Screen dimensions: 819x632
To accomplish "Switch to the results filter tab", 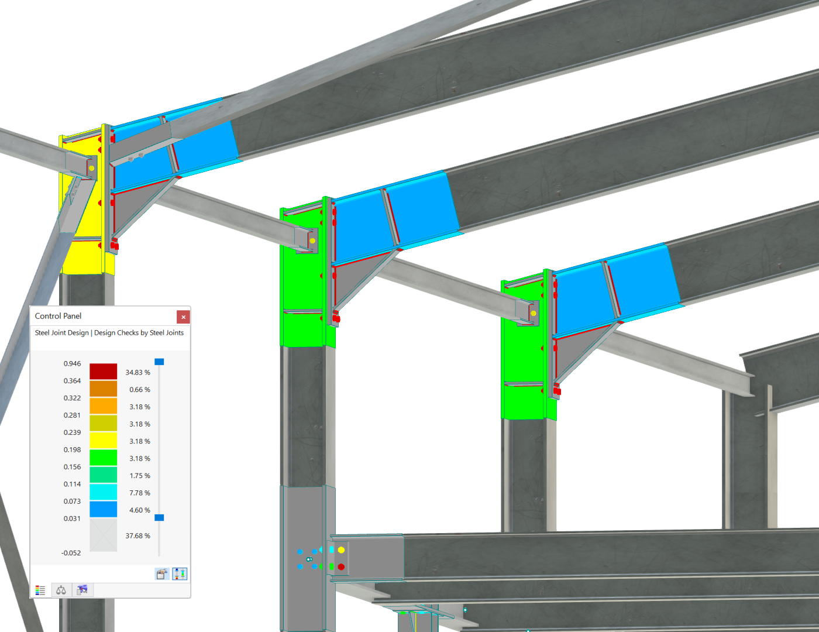I will click(82, 590).
